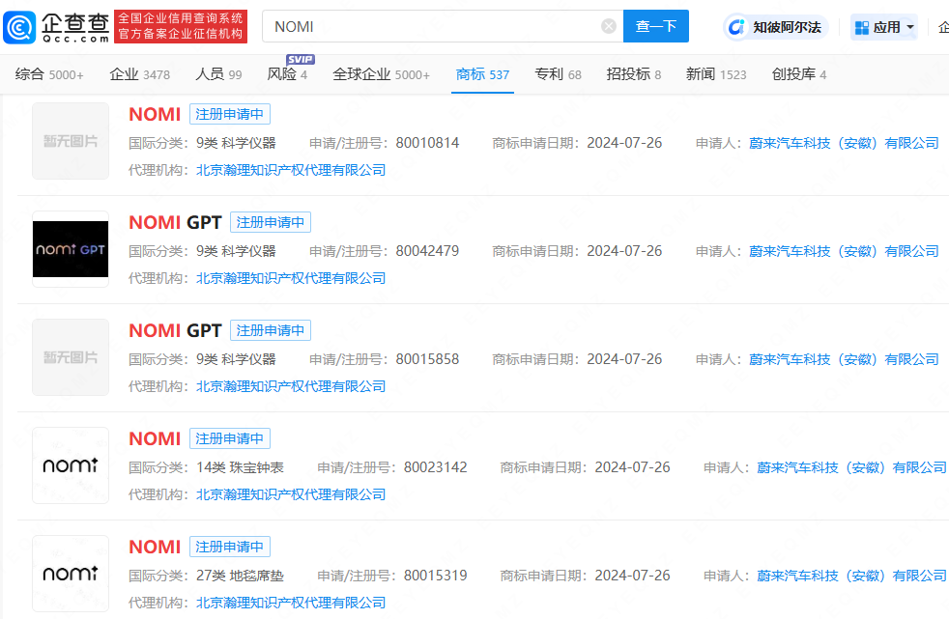Open 蔚来汽车科技（安徽）有限公司 in the first result

coord(846,142)
